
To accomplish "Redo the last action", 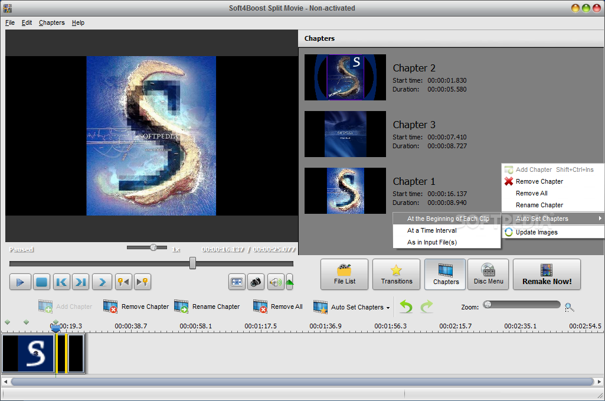I will pyautogui.click(x=427, y=307).
